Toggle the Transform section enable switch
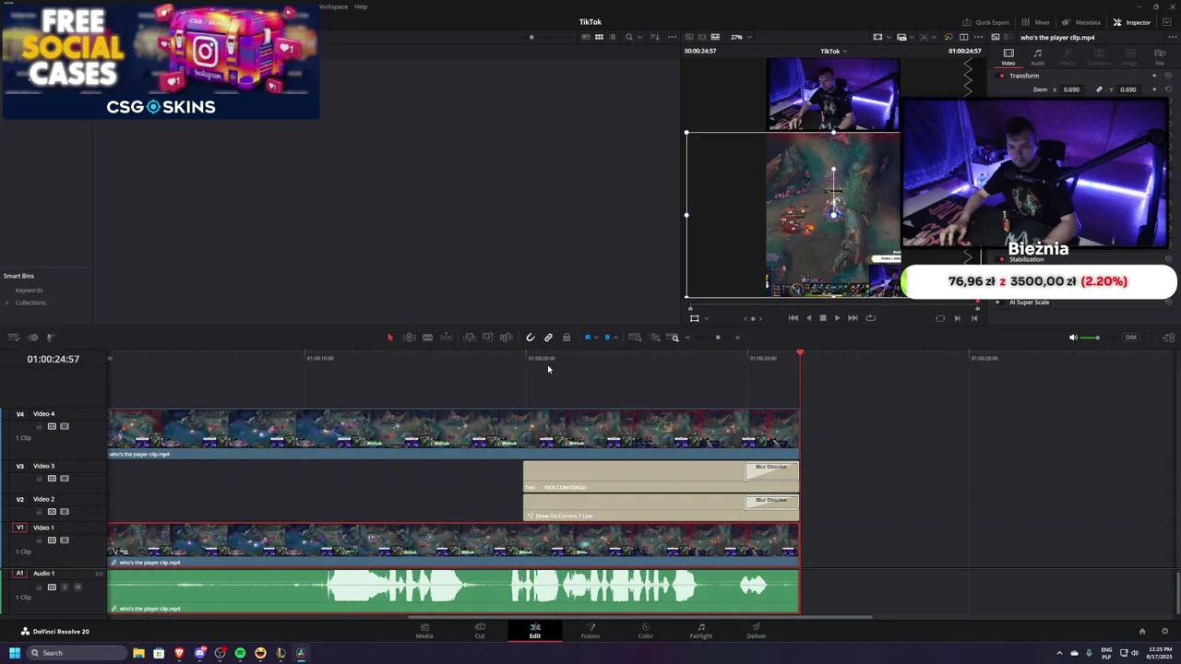Image resolution: width=1181 pixels, height=664 pixels. pyautogui.click(x=1002, y=76)
